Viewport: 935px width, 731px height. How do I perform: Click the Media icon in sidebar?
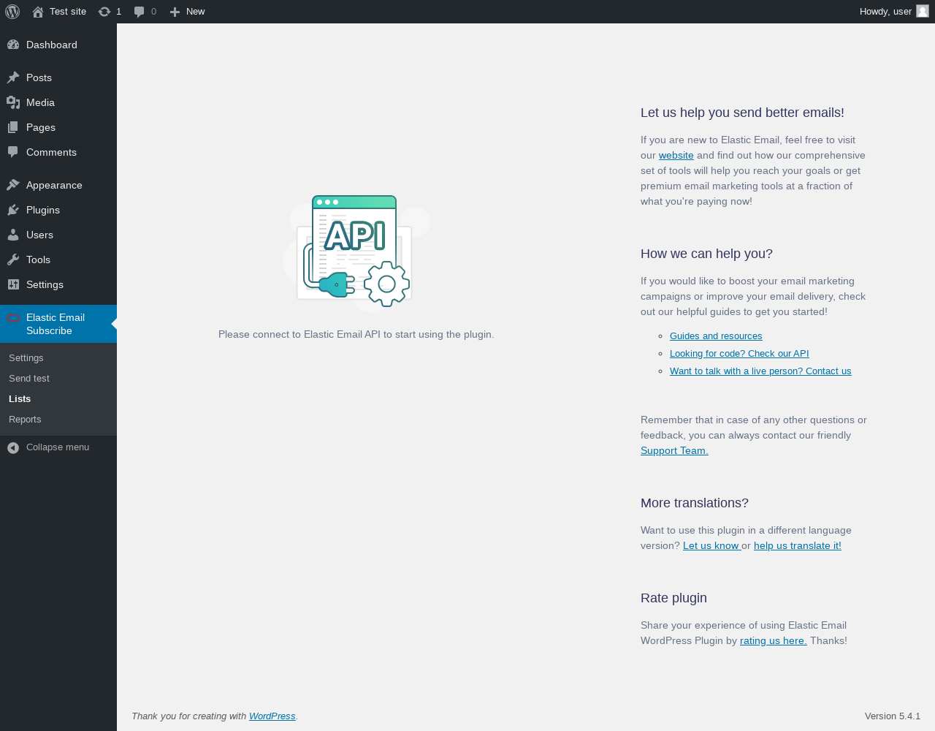tap(13, 102)
